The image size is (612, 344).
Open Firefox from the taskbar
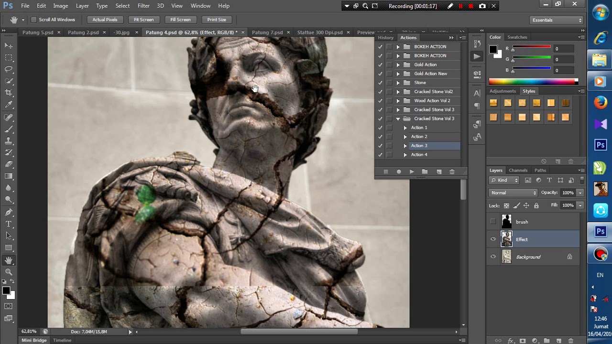pyautogui.click(x=600, y=102)
